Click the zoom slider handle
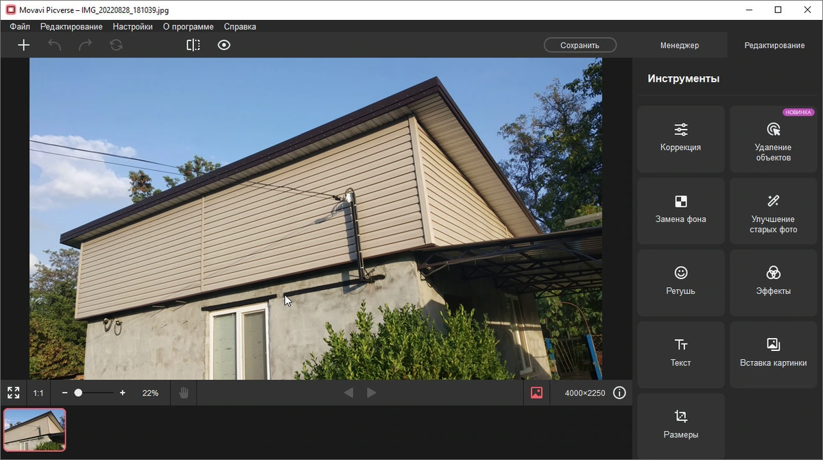823x460 pixels. coord(78,393)
